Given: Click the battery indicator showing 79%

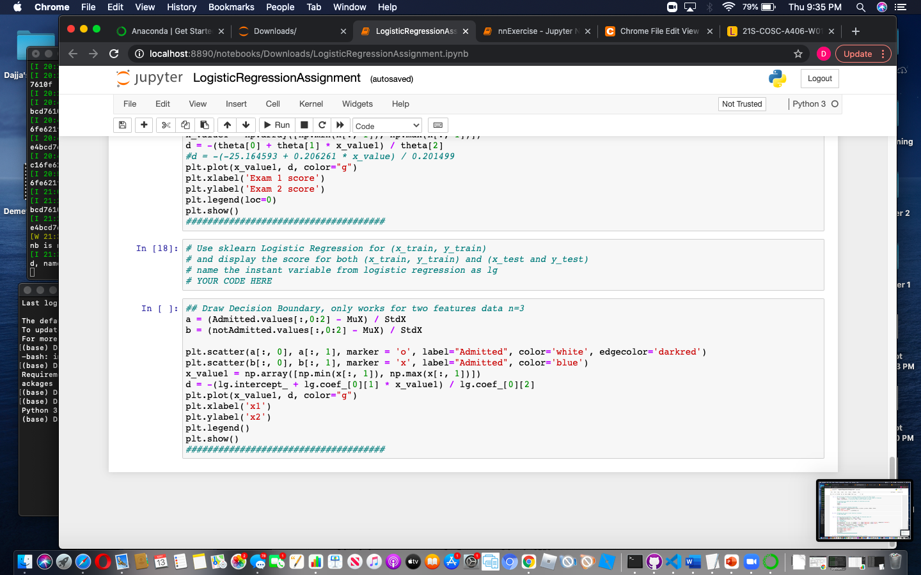Looking at the screenshot, I should point(759,7).
